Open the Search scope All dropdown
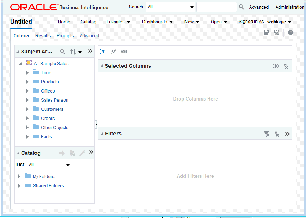 coord(170,7)
